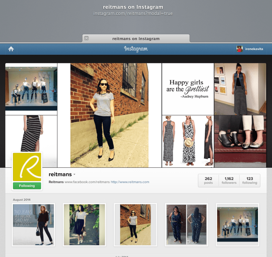Click the yellow Reitmans R profile logo
The height and width of the screenshot is (257, 272).
(x=27, y=166)
